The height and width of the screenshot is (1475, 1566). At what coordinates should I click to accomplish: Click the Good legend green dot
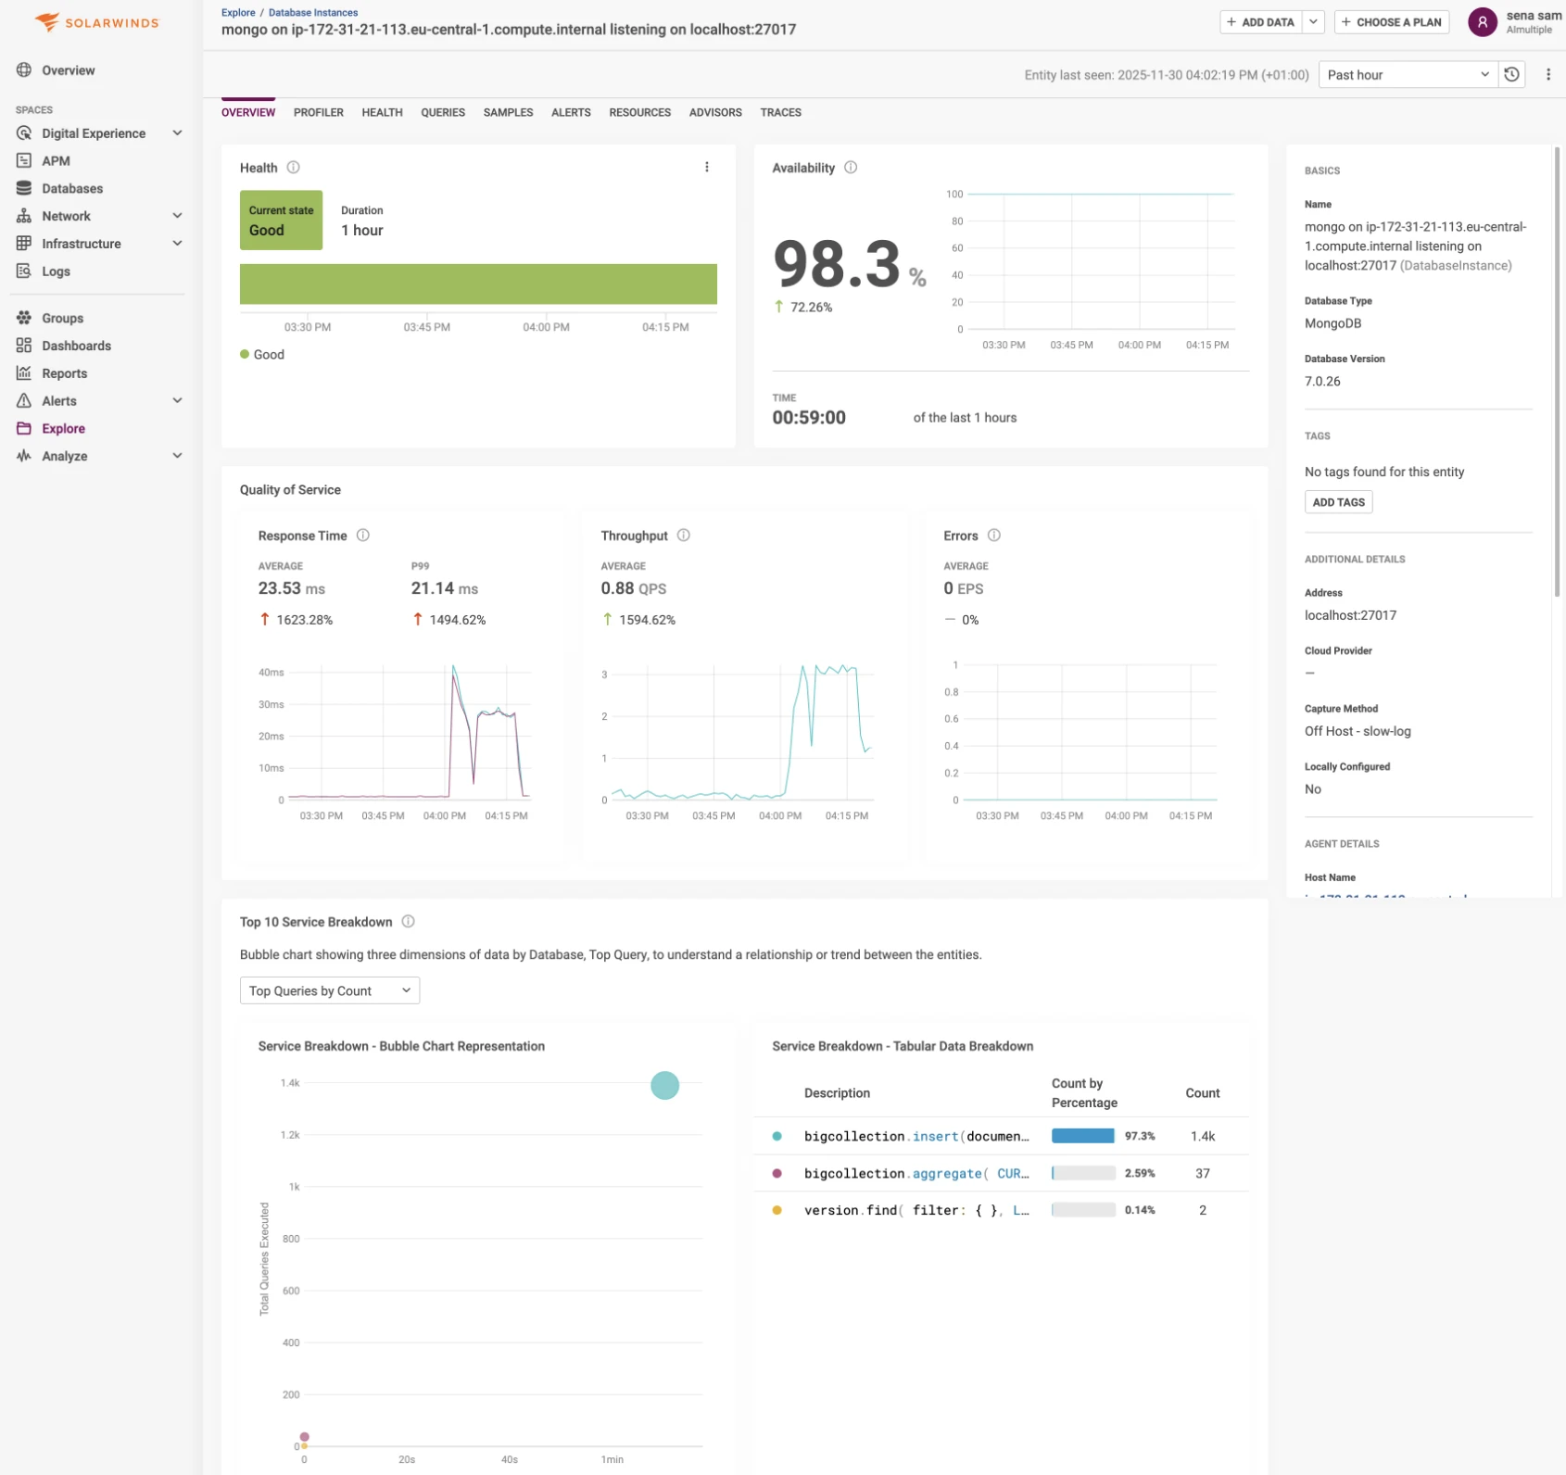tap(245, 354)
